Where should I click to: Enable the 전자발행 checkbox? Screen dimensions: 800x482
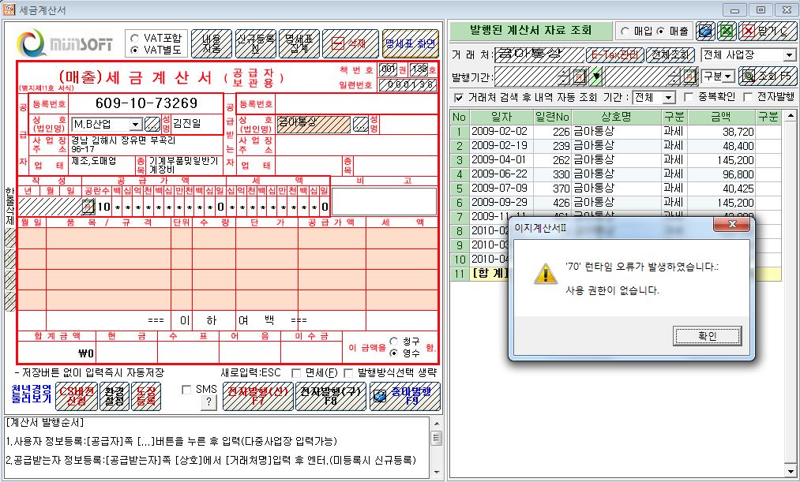tap(748, 97)
